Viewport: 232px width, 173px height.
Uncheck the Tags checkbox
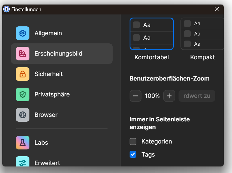point(133,154)
